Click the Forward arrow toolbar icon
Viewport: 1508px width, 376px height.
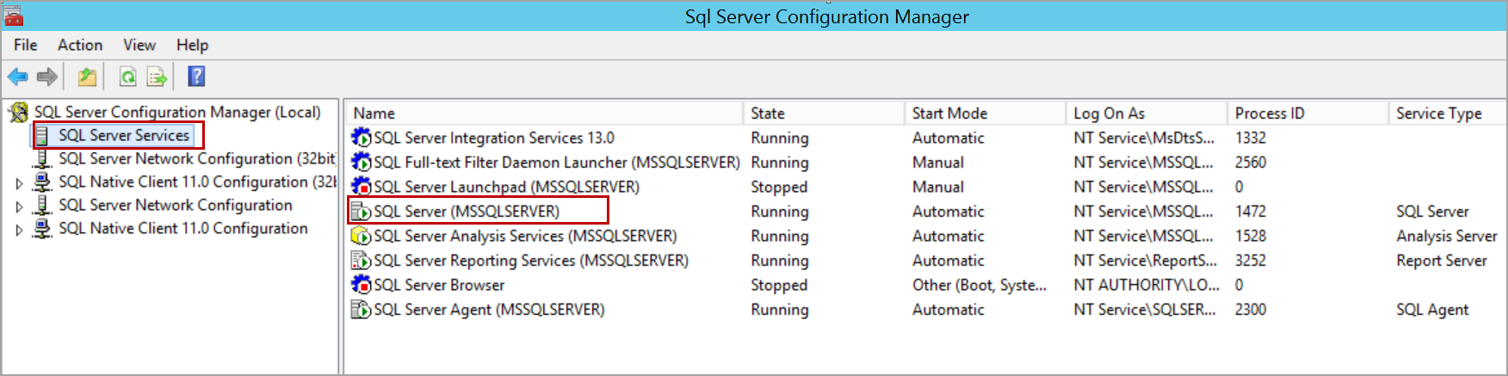(x=47, y=77)
